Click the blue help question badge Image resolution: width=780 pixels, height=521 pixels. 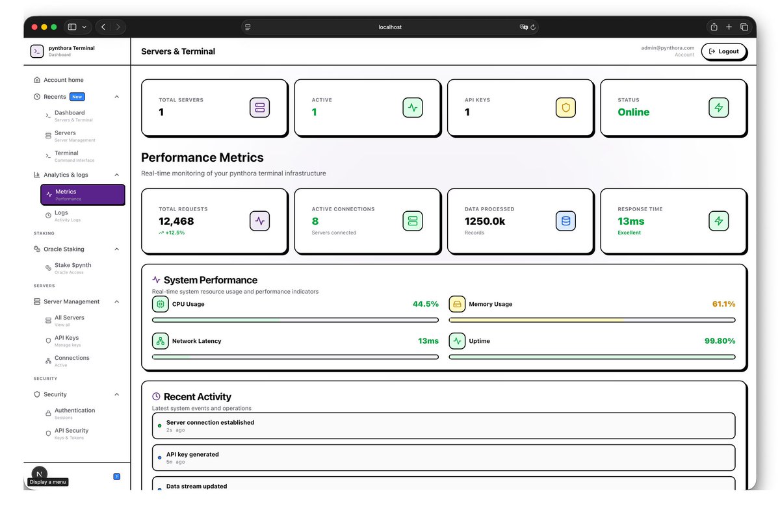pos(117,476)
